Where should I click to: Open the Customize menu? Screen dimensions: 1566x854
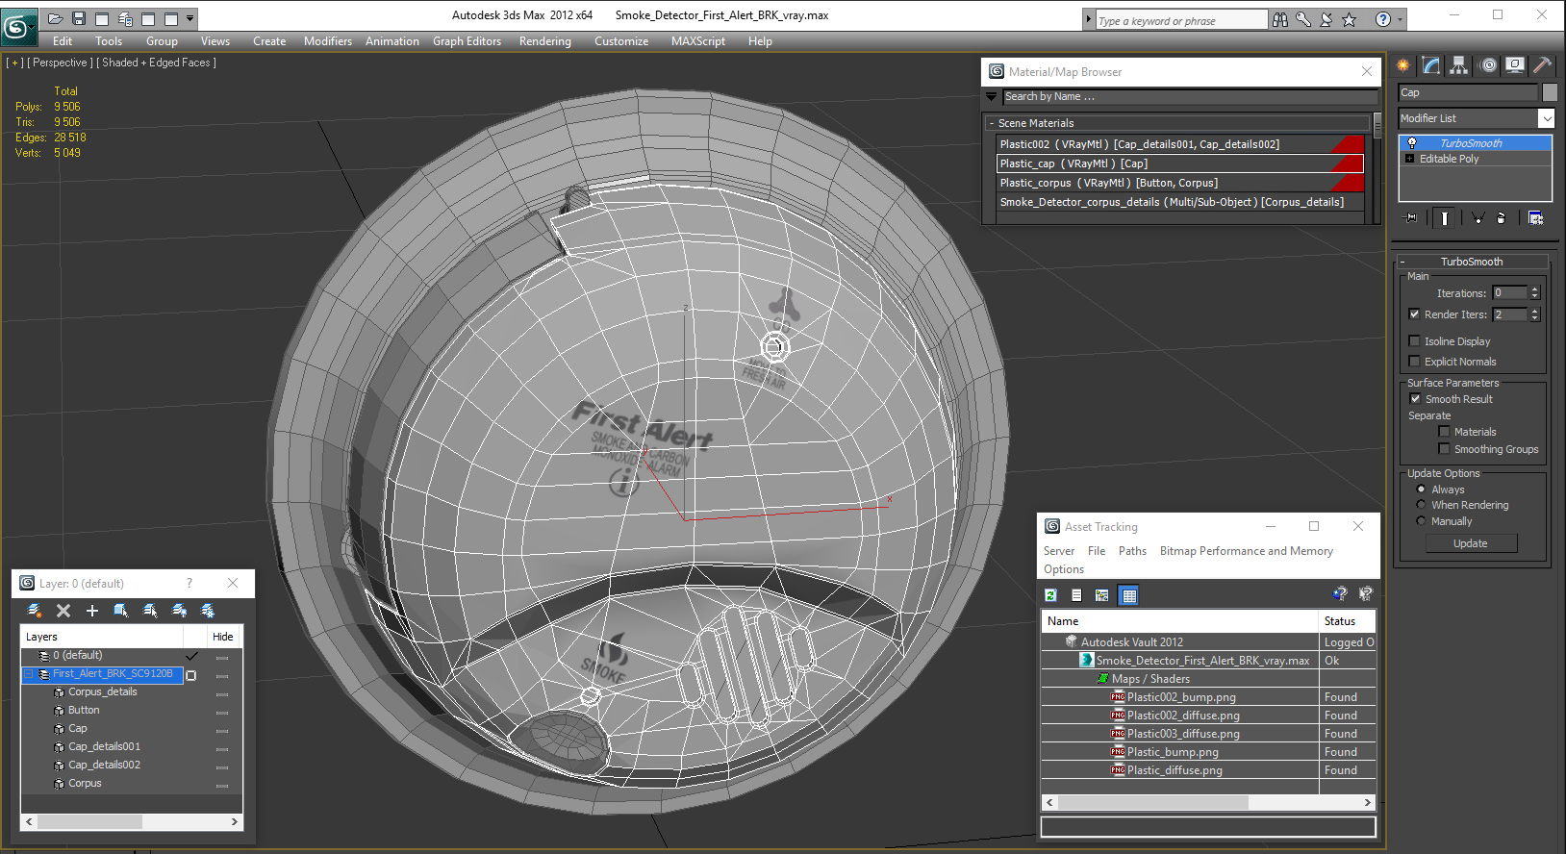click(621, 41)
